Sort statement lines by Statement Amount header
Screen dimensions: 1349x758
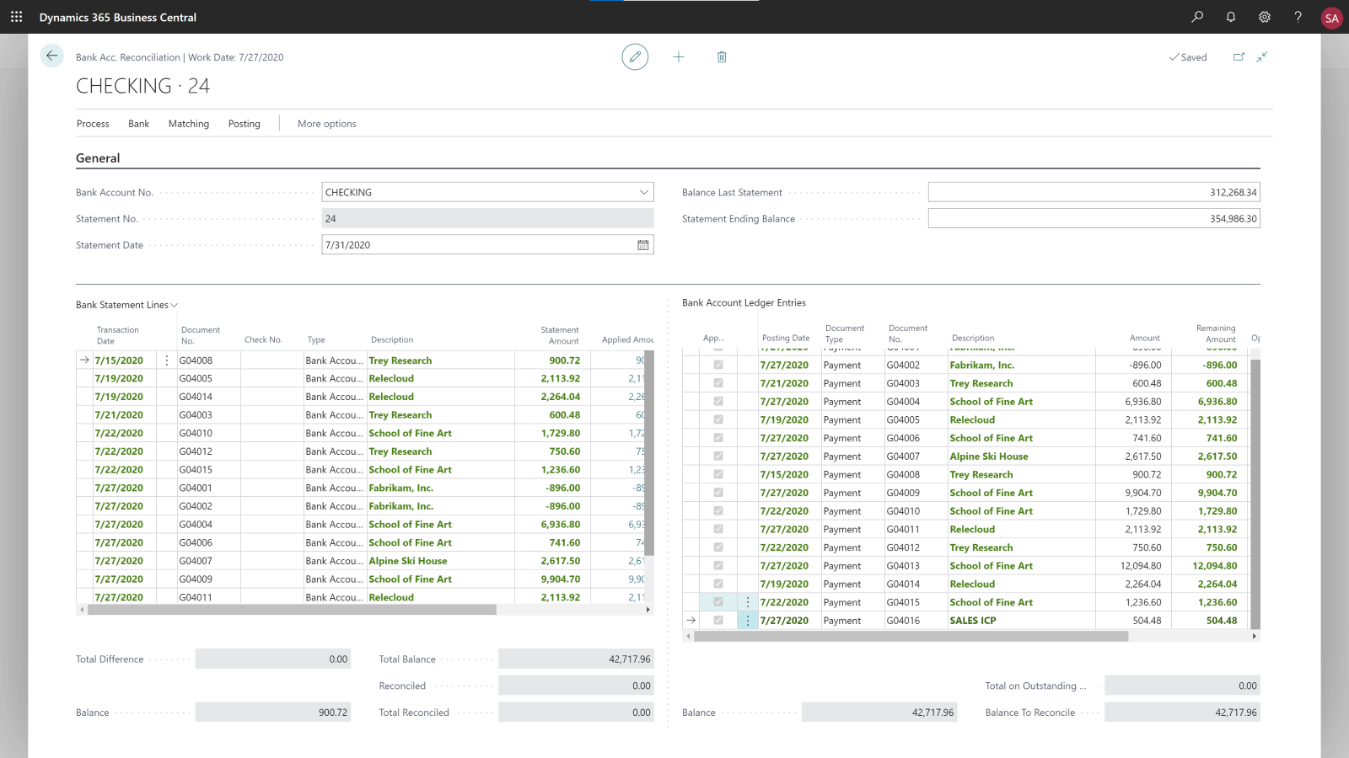pyautogui.click(x=560, y=335)
